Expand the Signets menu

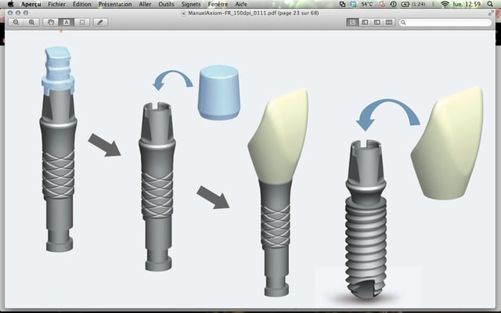tap(190, 4)
